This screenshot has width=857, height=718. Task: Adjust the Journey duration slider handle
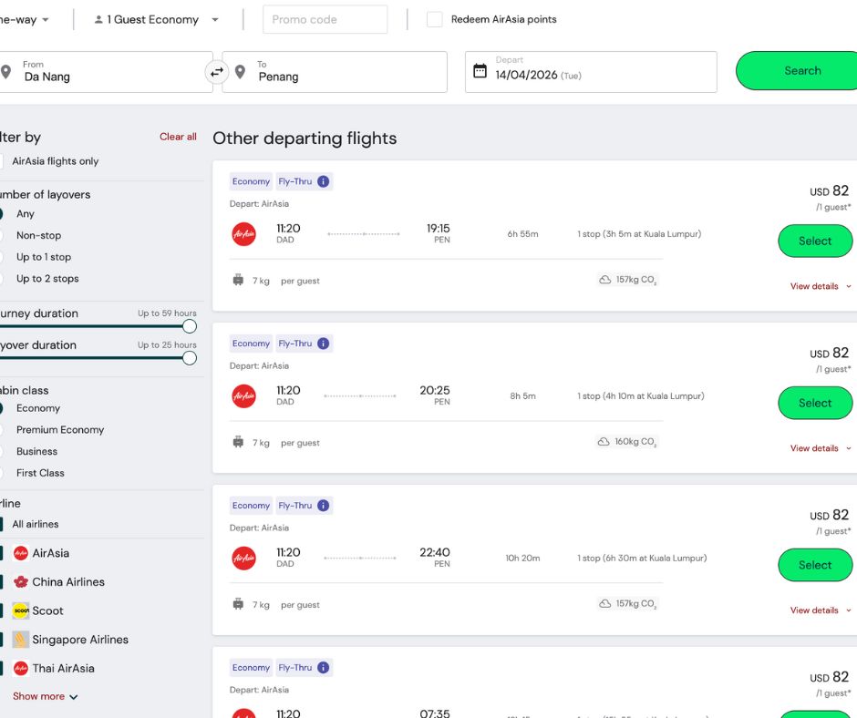point(190,327)
